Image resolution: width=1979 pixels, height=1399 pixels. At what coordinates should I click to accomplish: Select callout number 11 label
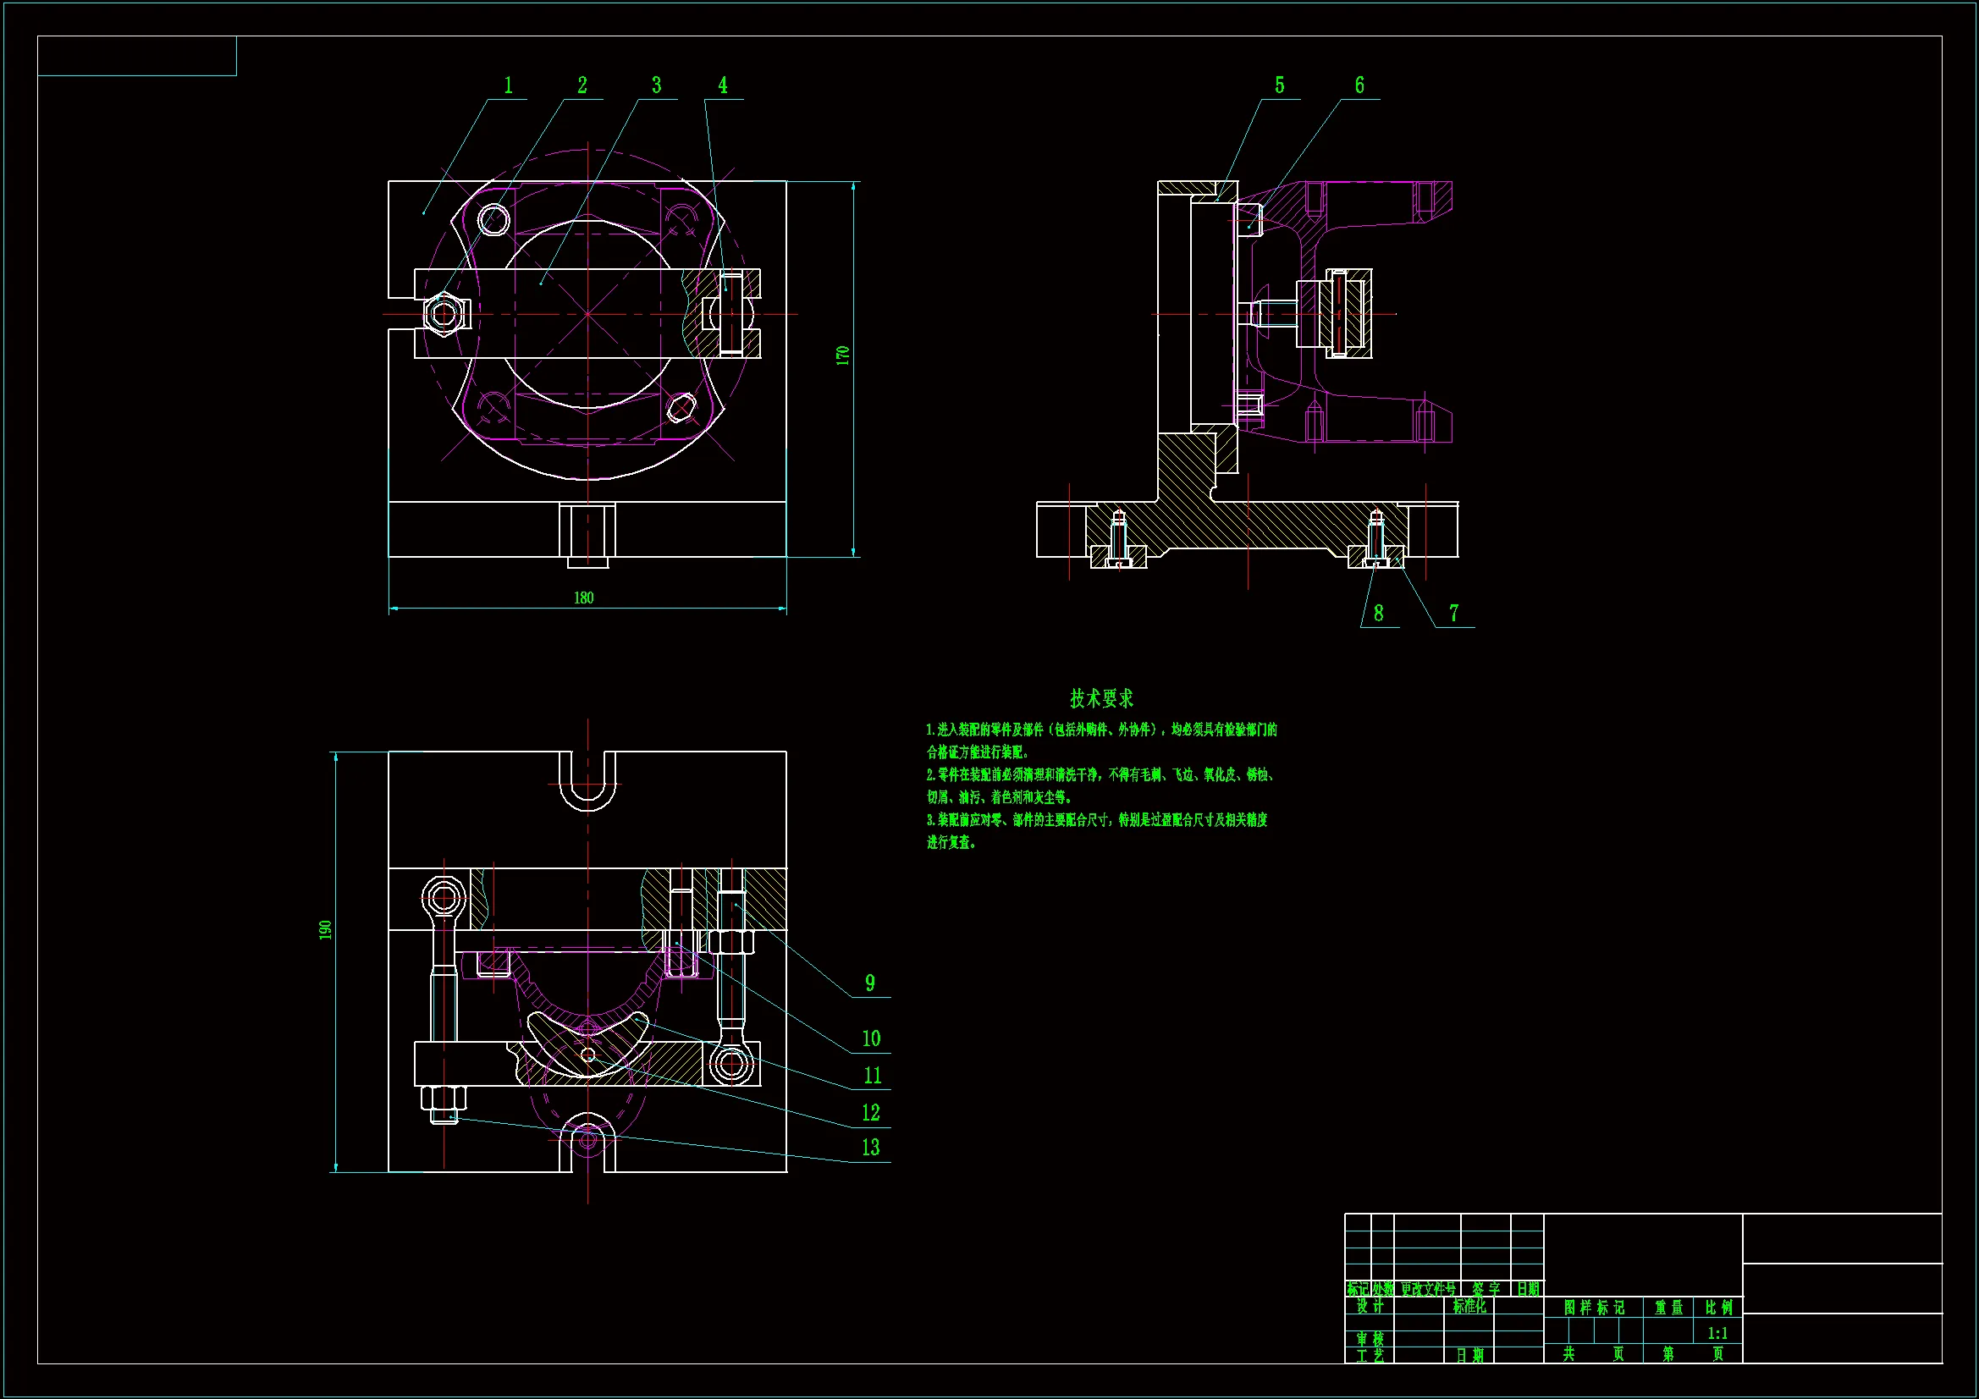(x=873, y=1075)
